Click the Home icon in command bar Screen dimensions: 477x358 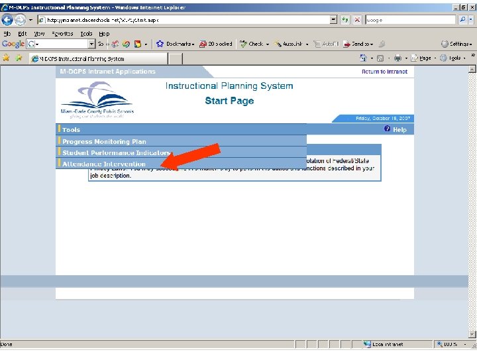(x=363, y=58)
